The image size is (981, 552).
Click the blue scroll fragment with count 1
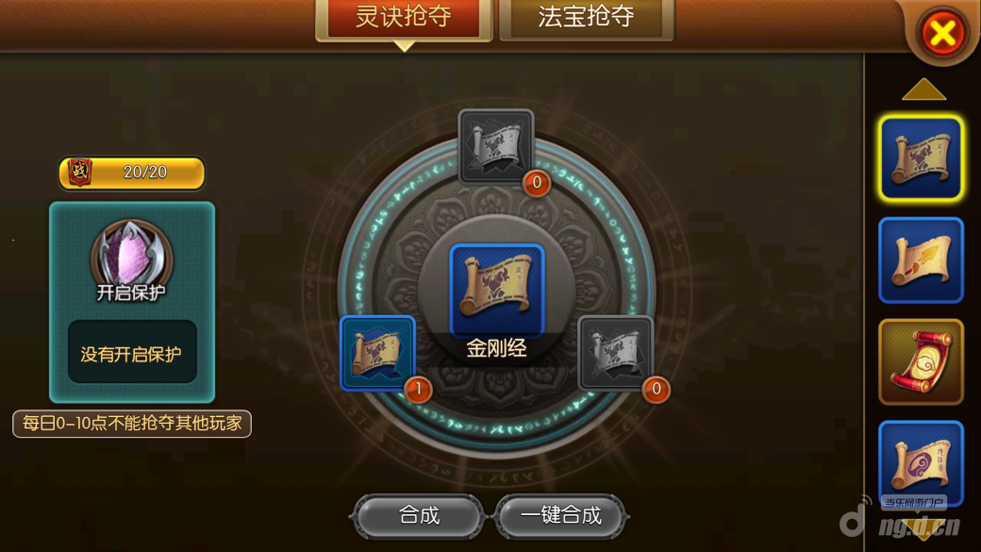coord(378,353)
